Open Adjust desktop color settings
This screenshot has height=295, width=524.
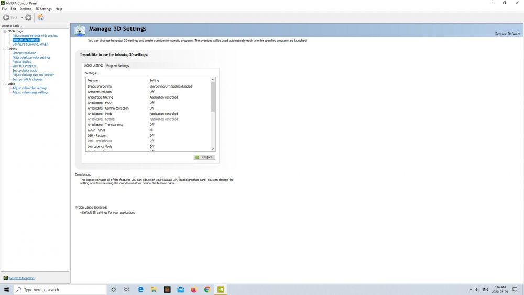coord(31,57)
